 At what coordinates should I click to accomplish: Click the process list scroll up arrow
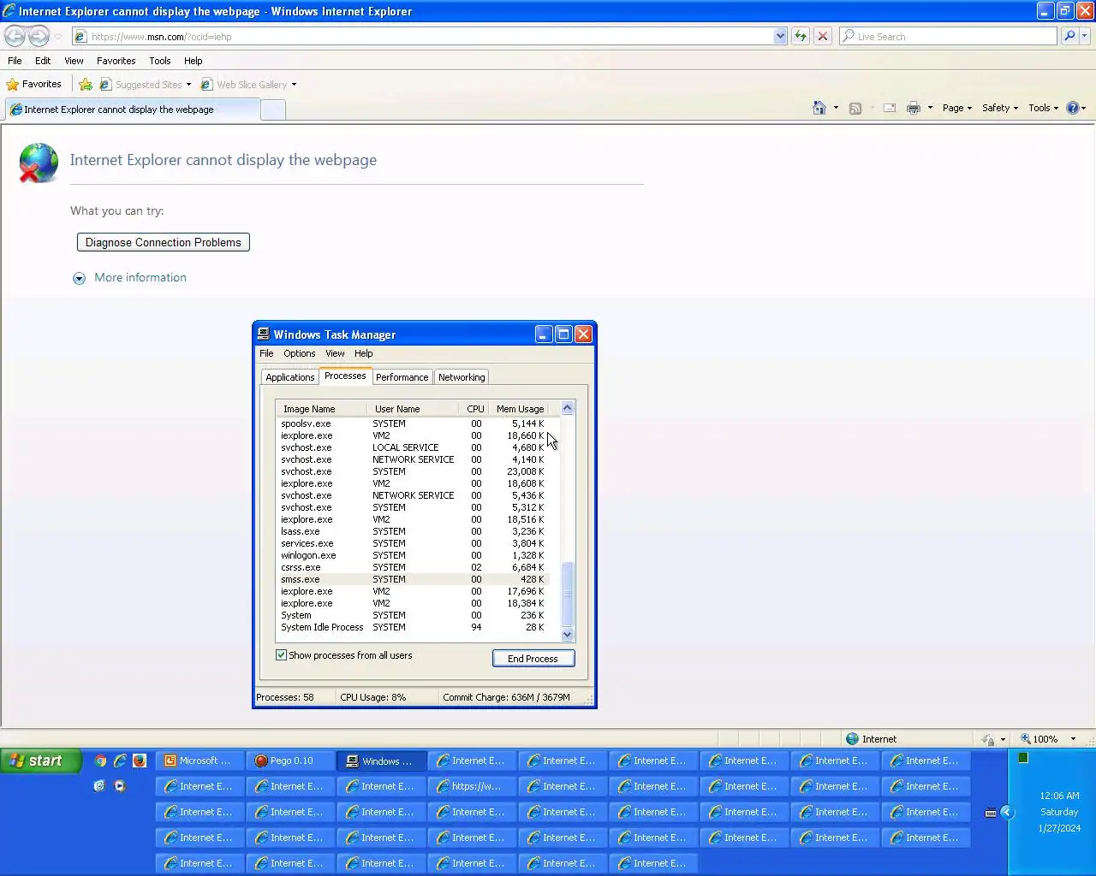click(567, 408)
